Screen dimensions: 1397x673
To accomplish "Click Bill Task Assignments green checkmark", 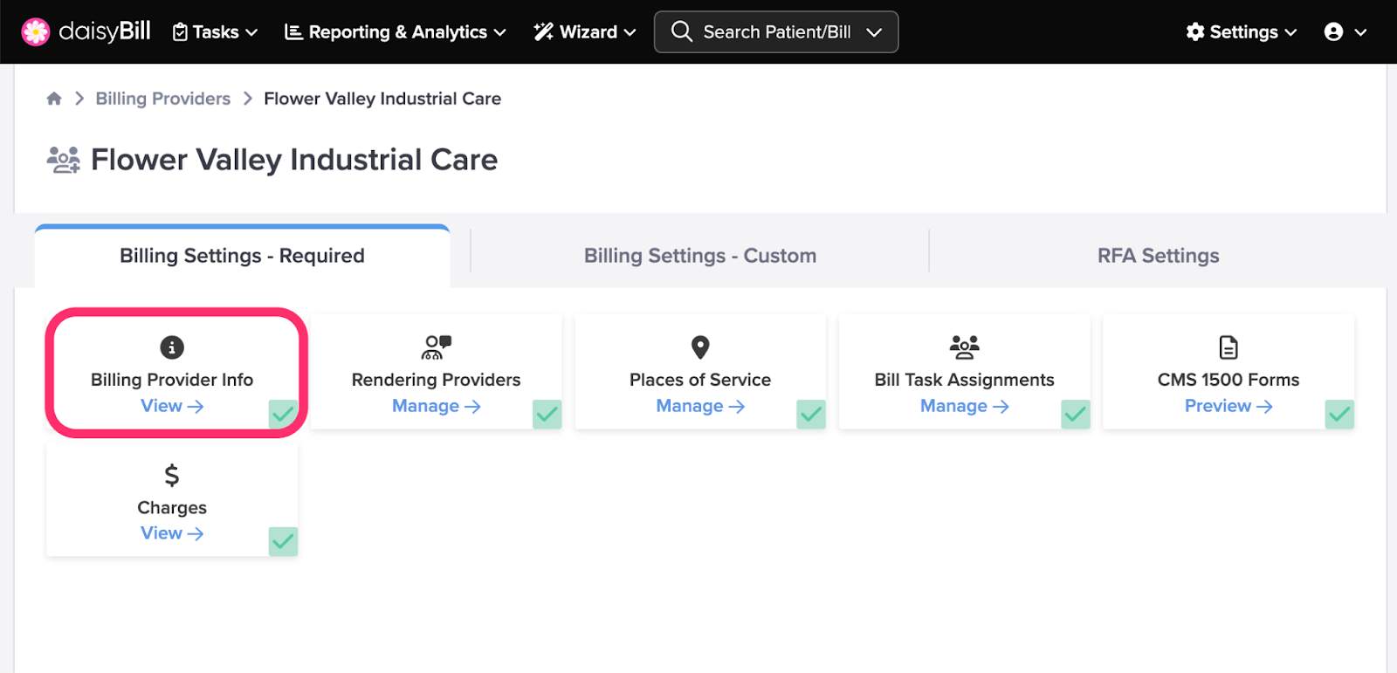I will coord(1076,414).
